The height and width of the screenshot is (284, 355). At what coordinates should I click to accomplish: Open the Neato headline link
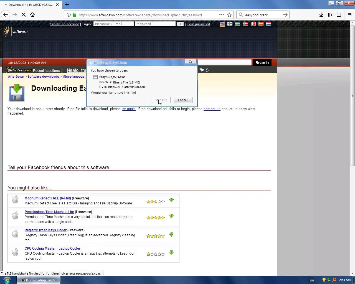77,70
